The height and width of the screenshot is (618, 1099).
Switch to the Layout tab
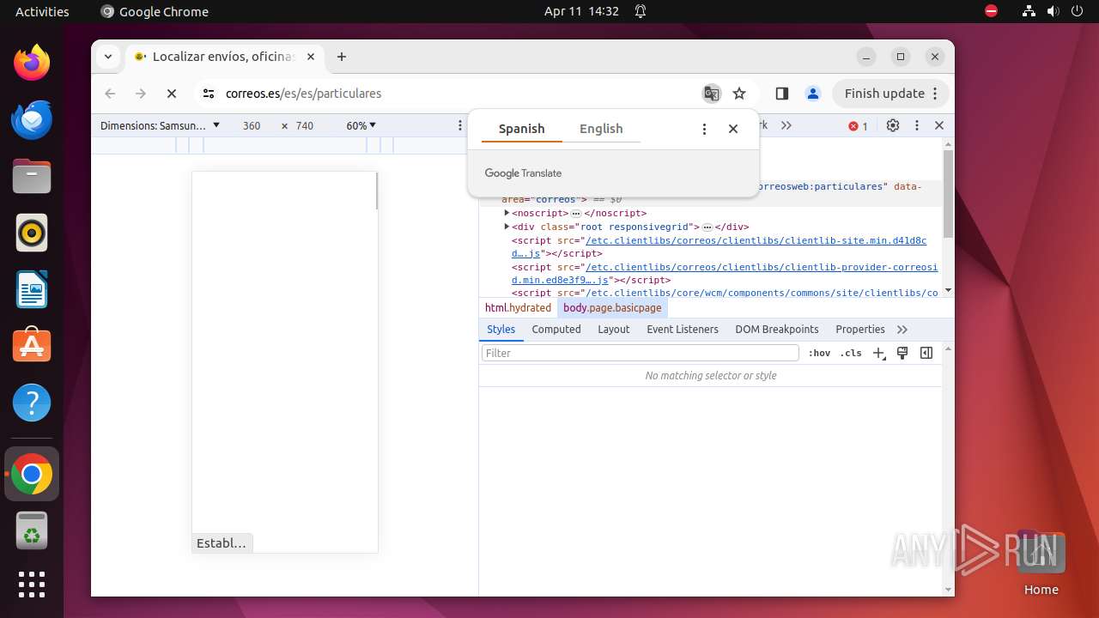click(614, 330)
